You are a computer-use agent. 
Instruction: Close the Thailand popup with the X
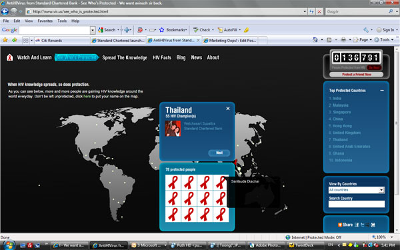click(228, 109)
